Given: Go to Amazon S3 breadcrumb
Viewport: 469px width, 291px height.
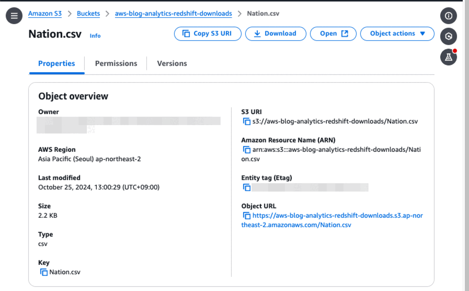Looking at the screenshot, I should pyautogui.click(x=45, y=13).
